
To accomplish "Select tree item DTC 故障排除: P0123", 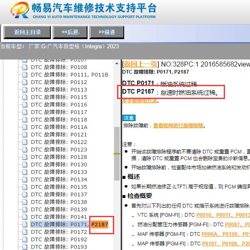I will click(x=59, y=150).
